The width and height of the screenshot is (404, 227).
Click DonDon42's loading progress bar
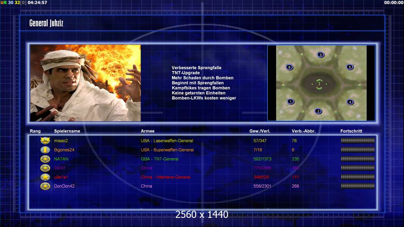click(358, 186)
